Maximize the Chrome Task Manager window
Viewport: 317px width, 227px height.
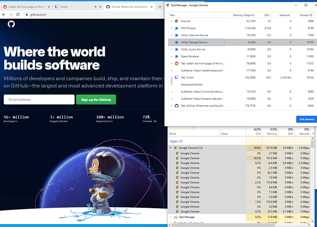click(306, 5)
